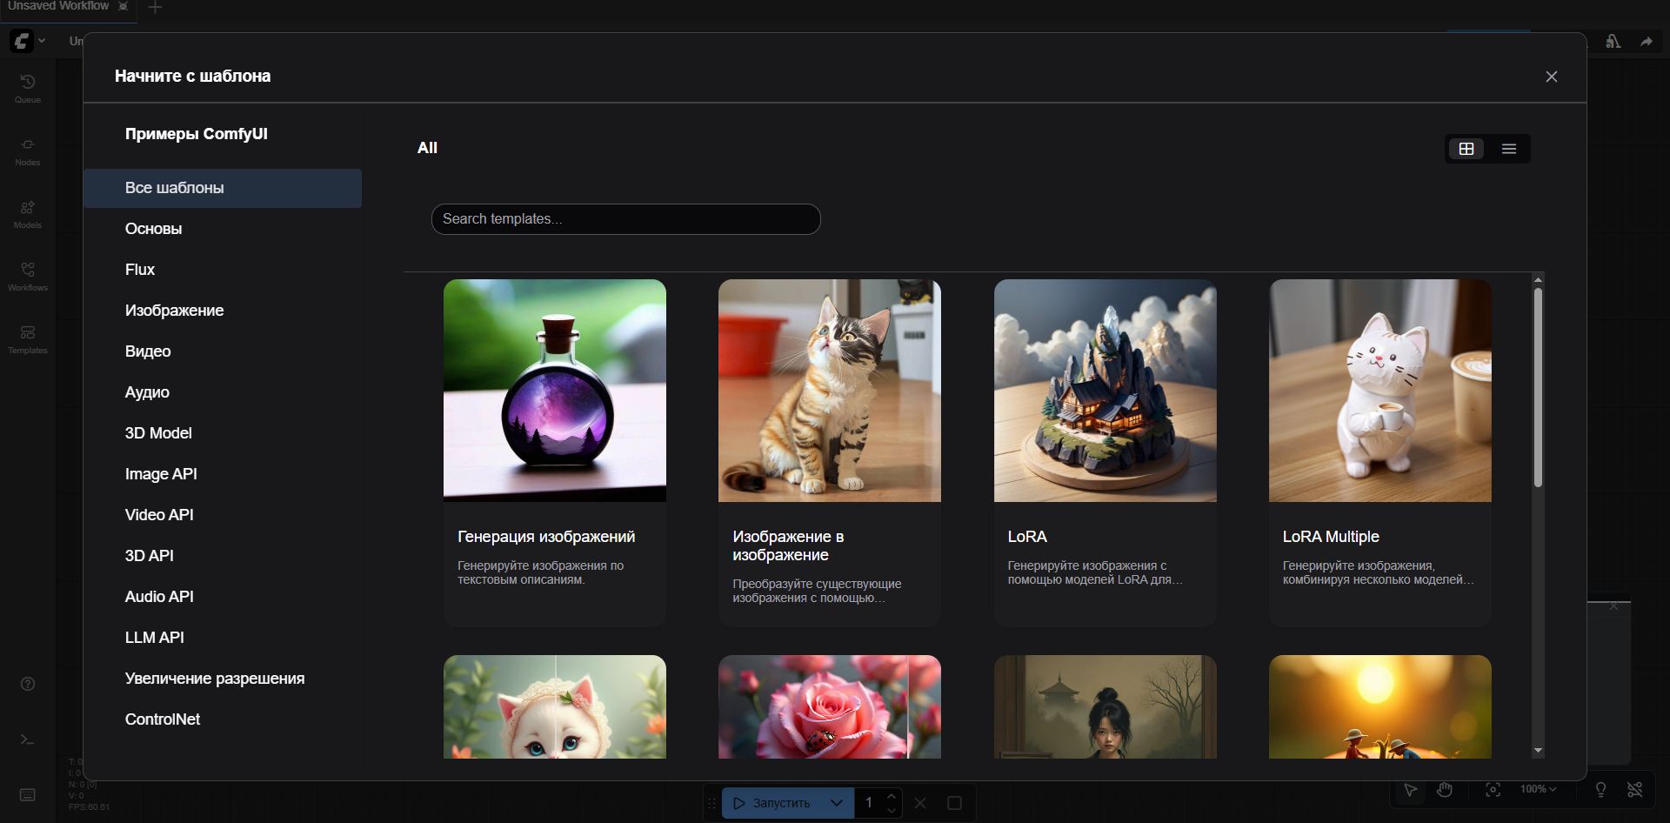
Task: Open the ComfyUI logo menu chevron
Action: tap(42, 41)
